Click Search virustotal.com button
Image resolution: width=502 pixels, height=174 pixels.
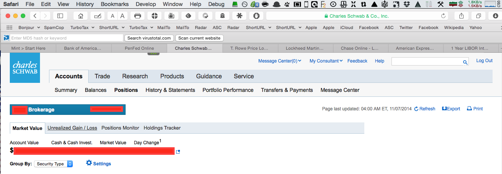point(150,38)
